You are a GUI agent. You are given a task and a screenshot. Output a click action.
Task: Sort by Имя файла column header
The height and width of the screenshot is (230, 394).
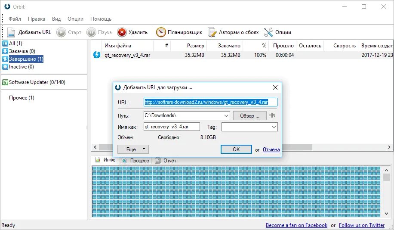[127, 46]
